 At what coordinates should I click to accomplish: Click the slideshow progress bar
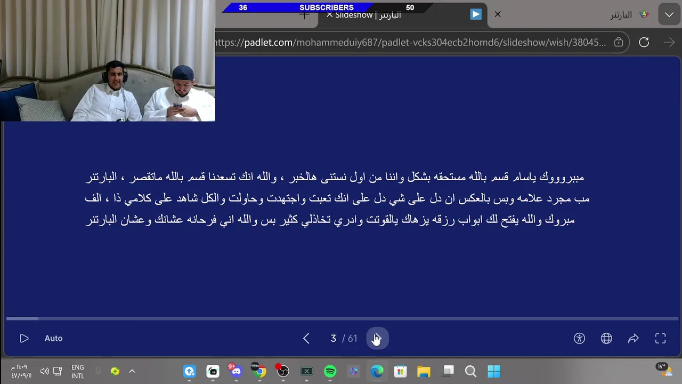(341, 318)
